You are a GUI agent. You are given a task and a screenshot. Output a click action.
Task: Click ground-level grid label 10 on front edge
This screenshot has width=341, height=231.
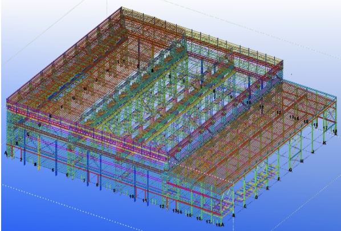(132, 196)
